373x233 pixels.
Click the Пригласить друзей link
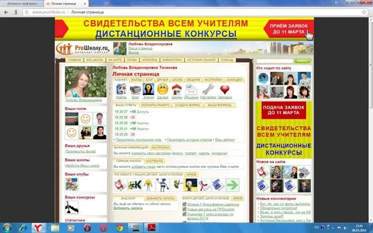[x=81, y=152]
